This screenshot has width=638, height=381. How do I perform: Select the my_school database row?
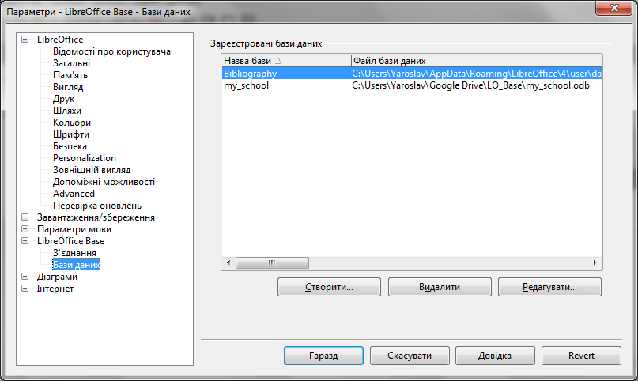[412, 85]
